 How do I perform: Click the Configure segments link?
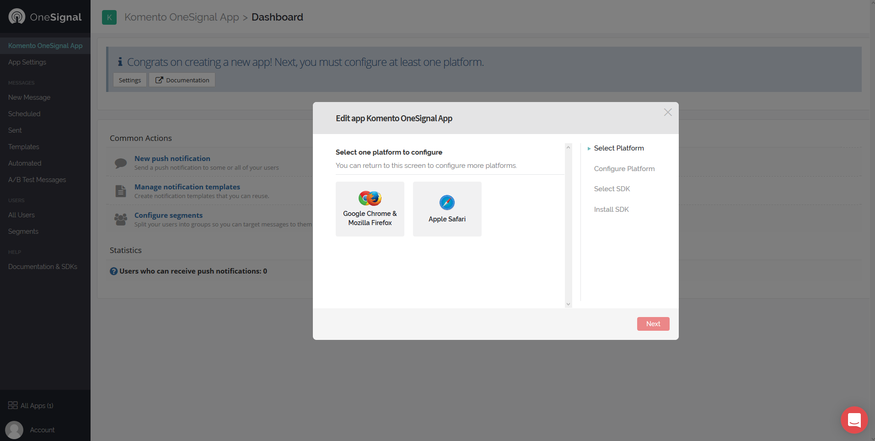[168, 215]
